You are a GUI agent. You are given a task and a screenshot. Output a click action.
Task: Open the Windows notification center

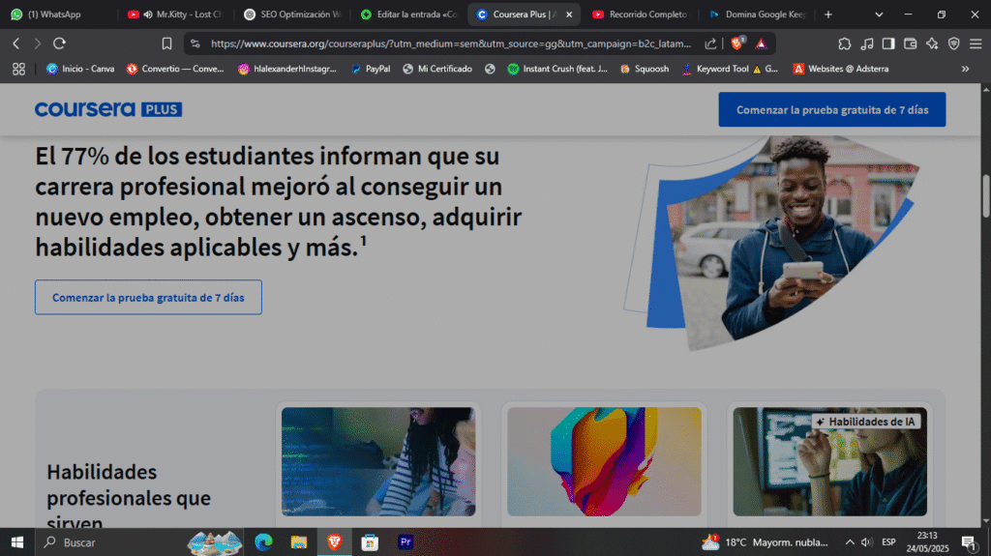pos(969,542)
